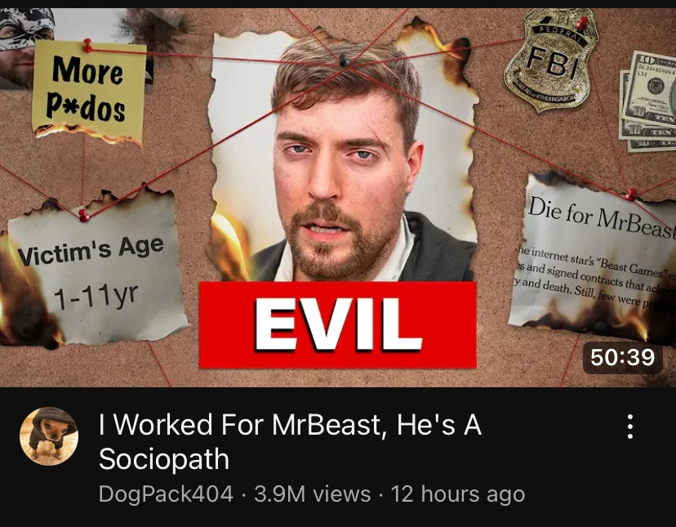
Task: Click the red pushpin on the Victim's Age paper
Action: pyautogui.click(x=84, y=215)
